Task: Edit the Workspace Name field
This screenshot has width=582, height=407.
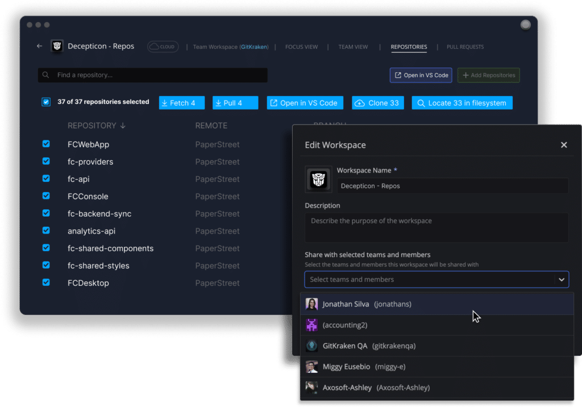Action: click(452, 186)
